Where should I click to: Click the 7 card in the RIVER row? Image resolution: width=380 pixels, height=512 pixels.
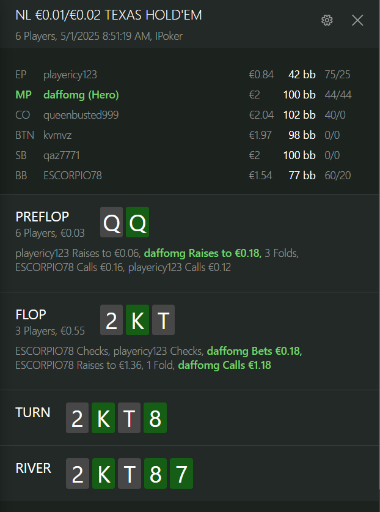181,474
